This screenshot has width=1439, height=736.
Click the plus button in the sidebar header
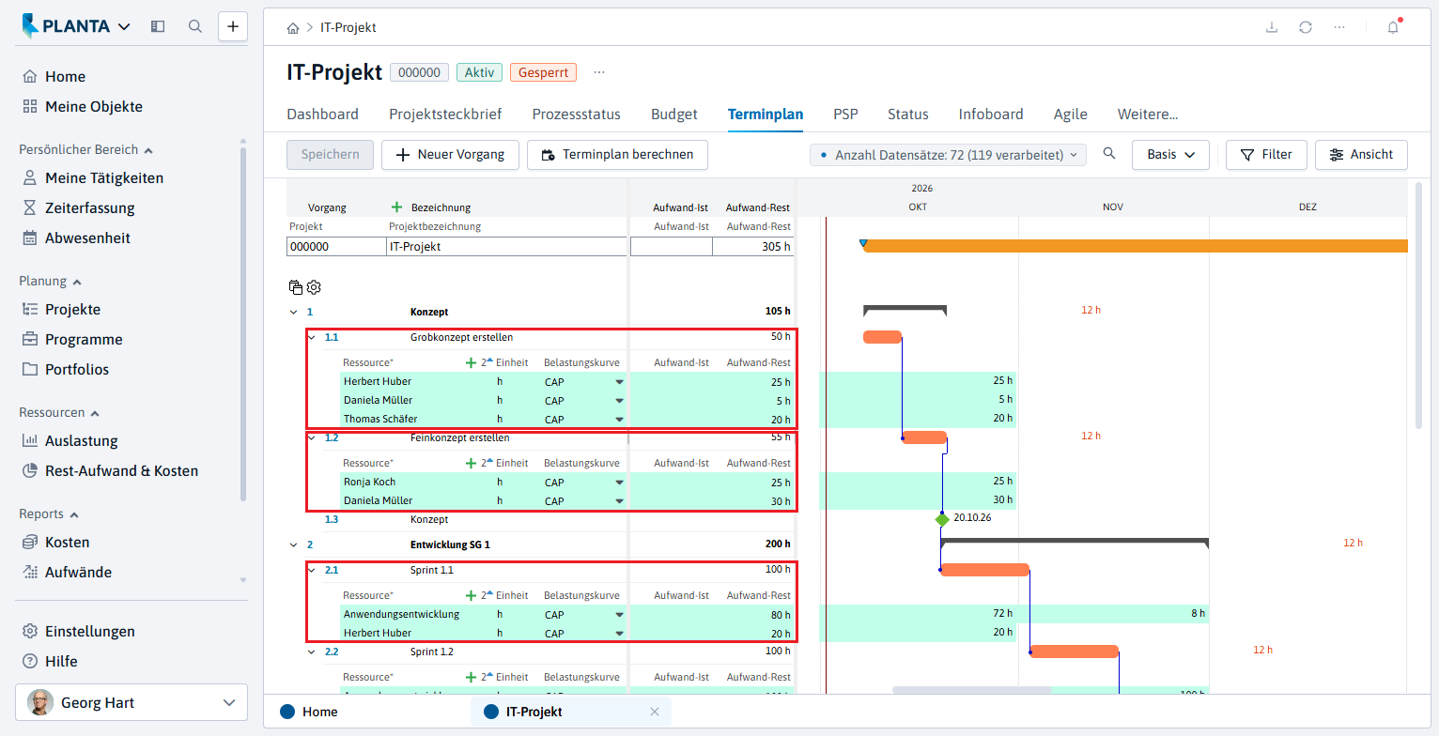[x=233, y=26]
